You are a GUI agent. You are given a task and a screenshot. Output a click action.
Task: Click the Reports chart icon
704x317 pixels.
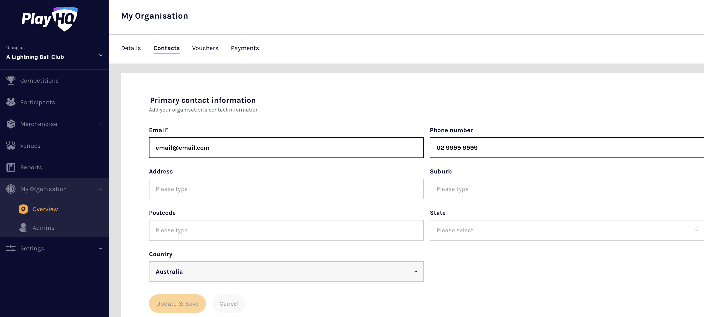[11, 167]
